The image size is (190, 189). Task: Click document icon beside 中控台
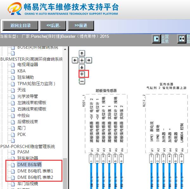(13, 116)
